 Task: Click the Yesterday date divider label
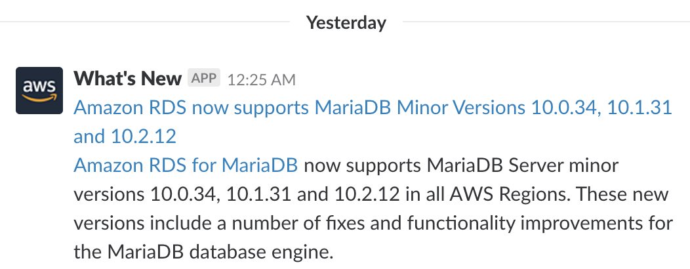pyautogui.click(x=346, y=23)
